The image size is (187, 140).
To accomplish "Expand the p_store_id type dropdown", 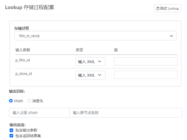I will tap(90, 75).
